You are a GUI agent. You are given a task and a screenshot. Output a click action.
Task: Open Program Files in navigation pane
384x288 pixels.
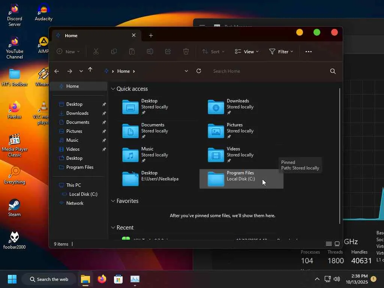click(79, 167)
